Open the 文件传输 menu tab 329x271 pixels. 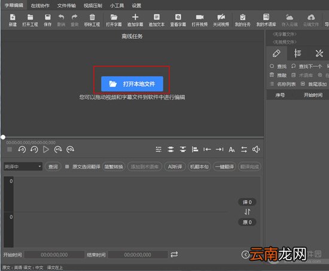click(x=66, y=5)
